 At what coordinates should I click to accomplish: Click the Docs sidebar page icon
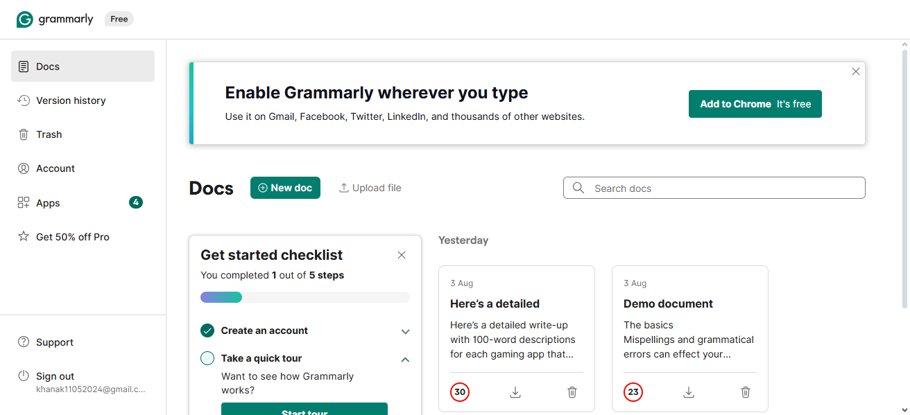[x=24, y=67]
